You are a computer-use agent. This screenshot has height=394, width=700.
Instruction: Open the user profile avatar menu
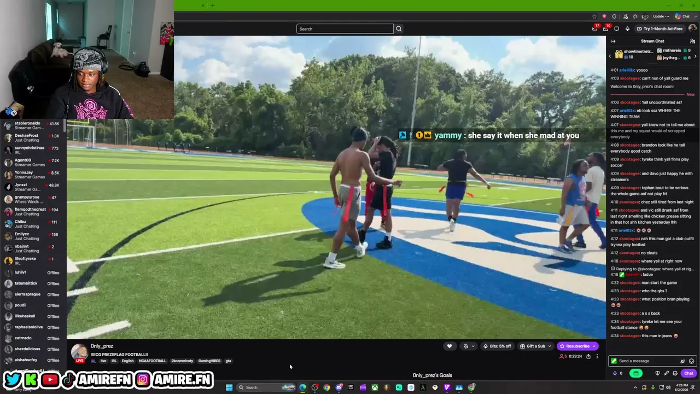(x=692, y=28)
